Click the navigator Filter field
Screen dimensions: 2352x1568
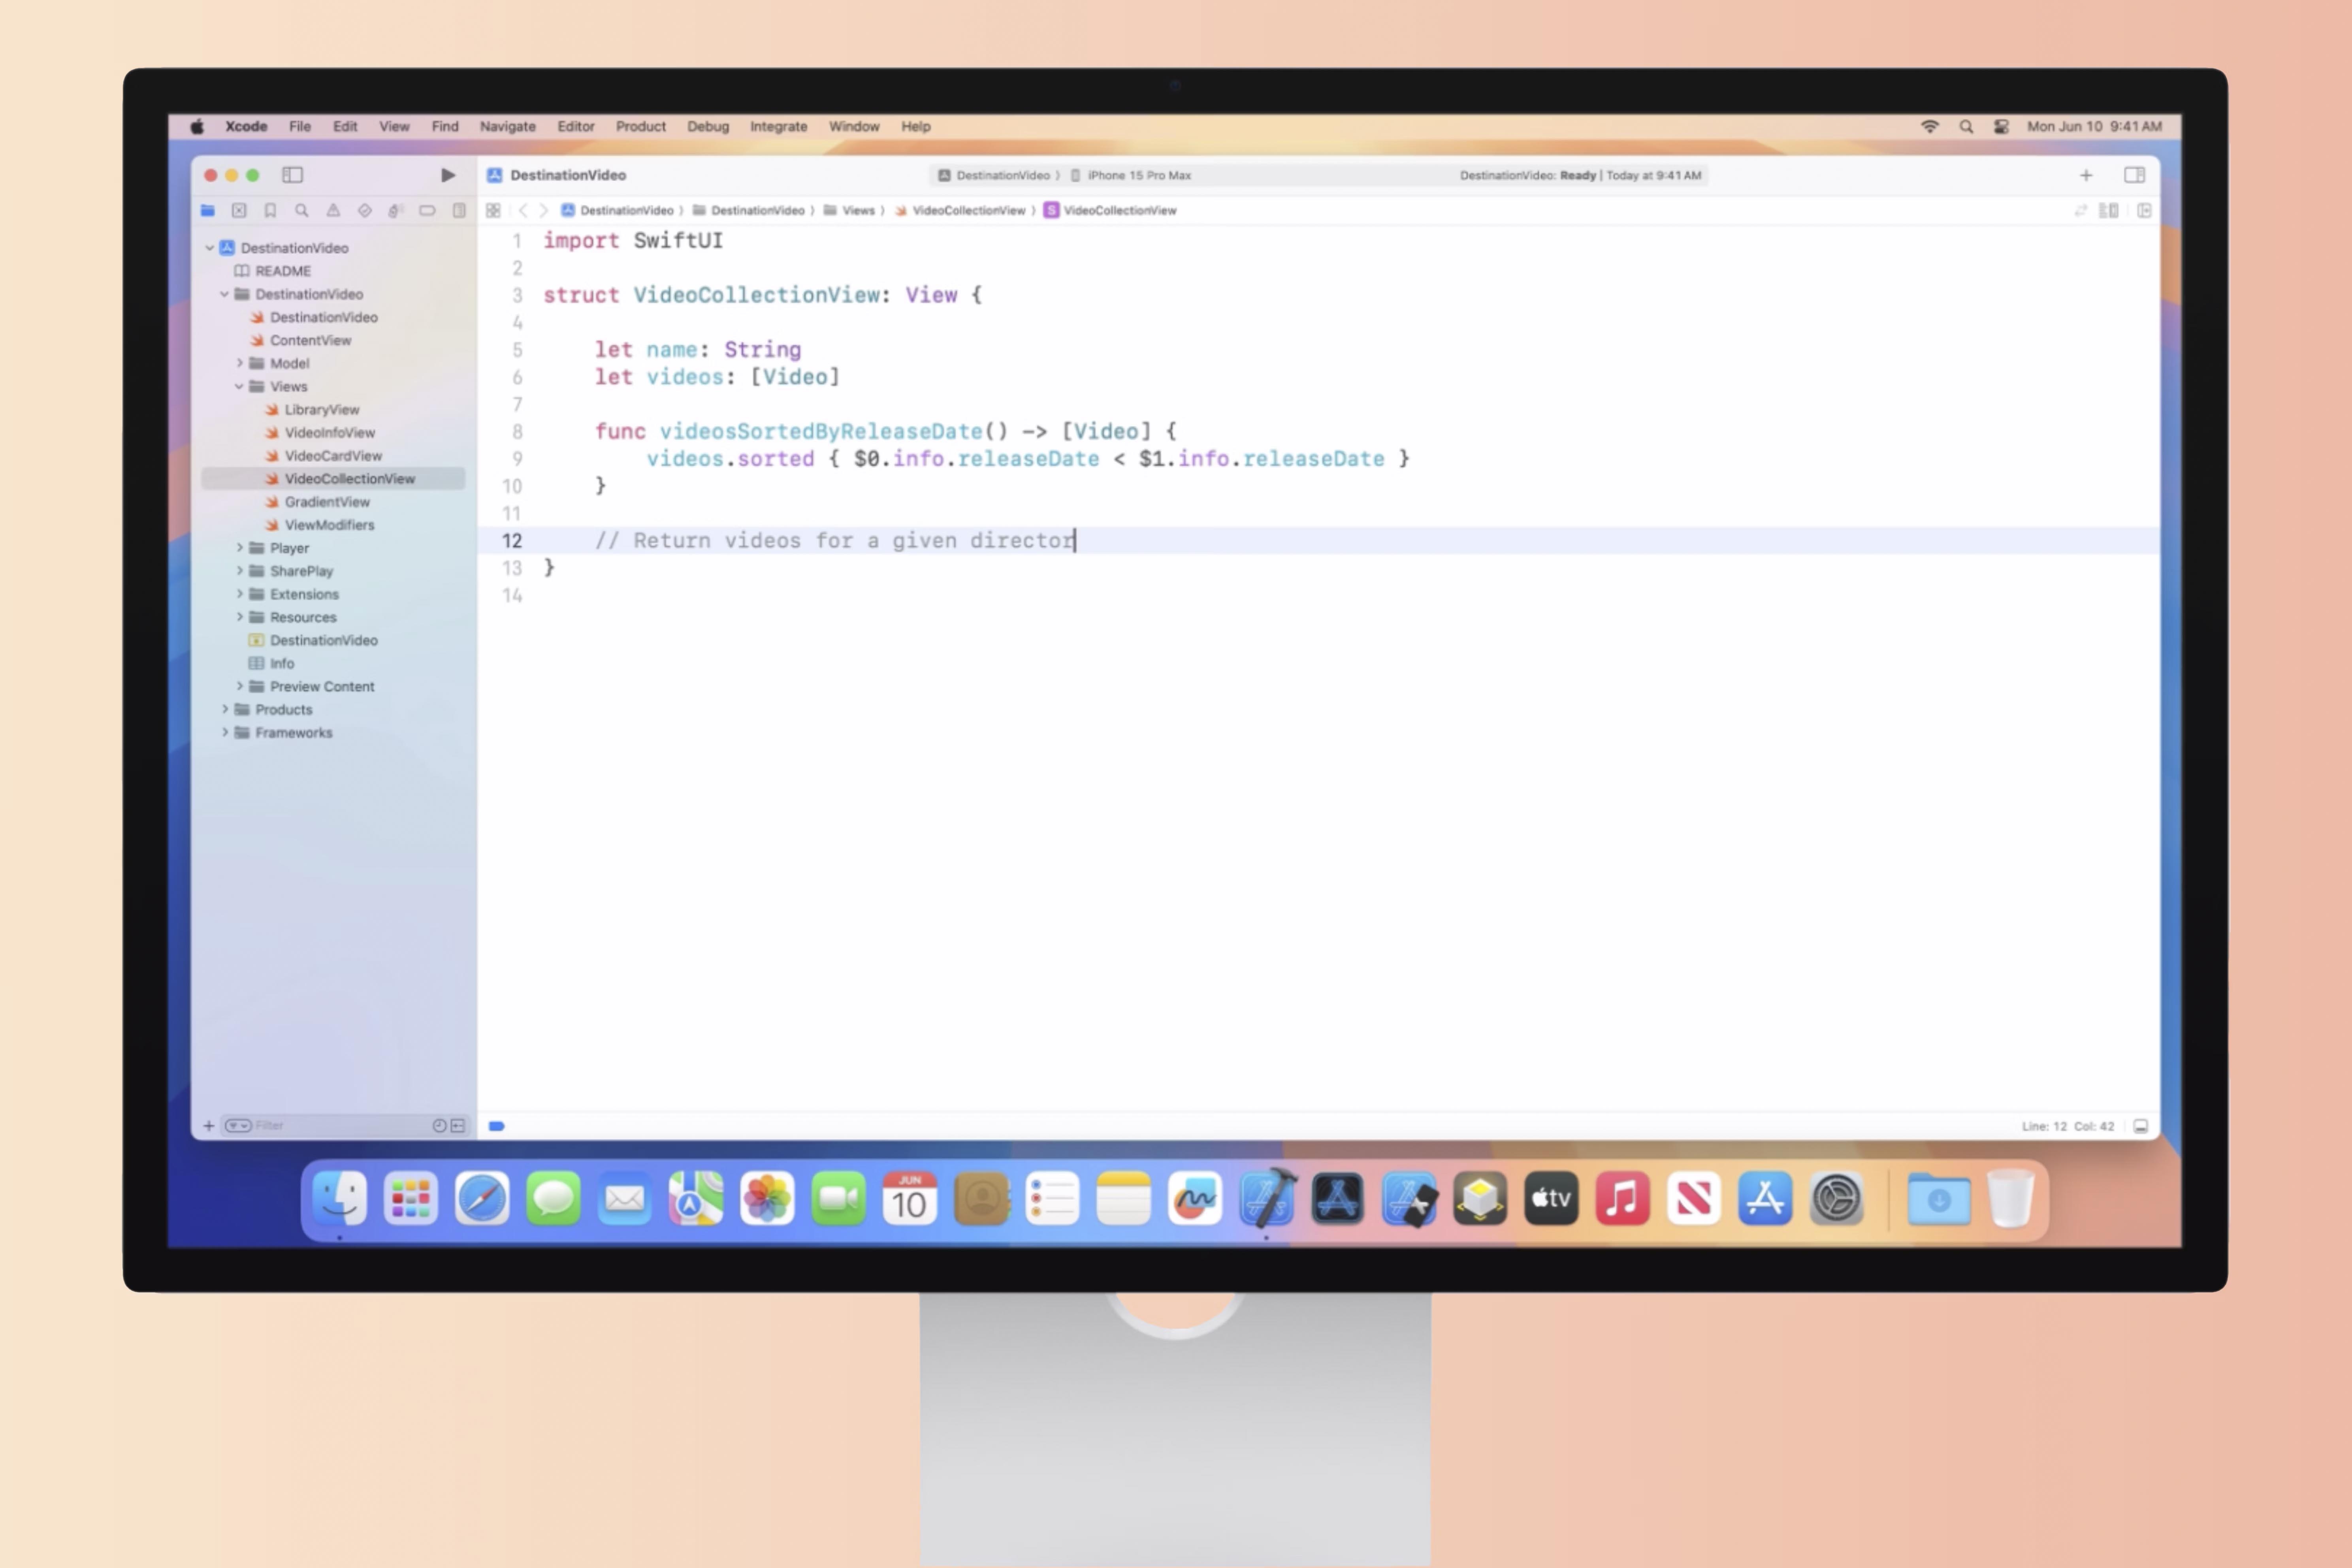pos(330,1126)
